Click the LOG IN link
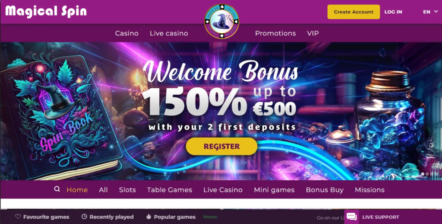The width and height of the screenshot is (442, 224). 393,12
